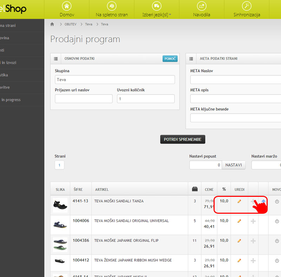
Task: Open Navodila instructions menu item
Action: (202, 9)
